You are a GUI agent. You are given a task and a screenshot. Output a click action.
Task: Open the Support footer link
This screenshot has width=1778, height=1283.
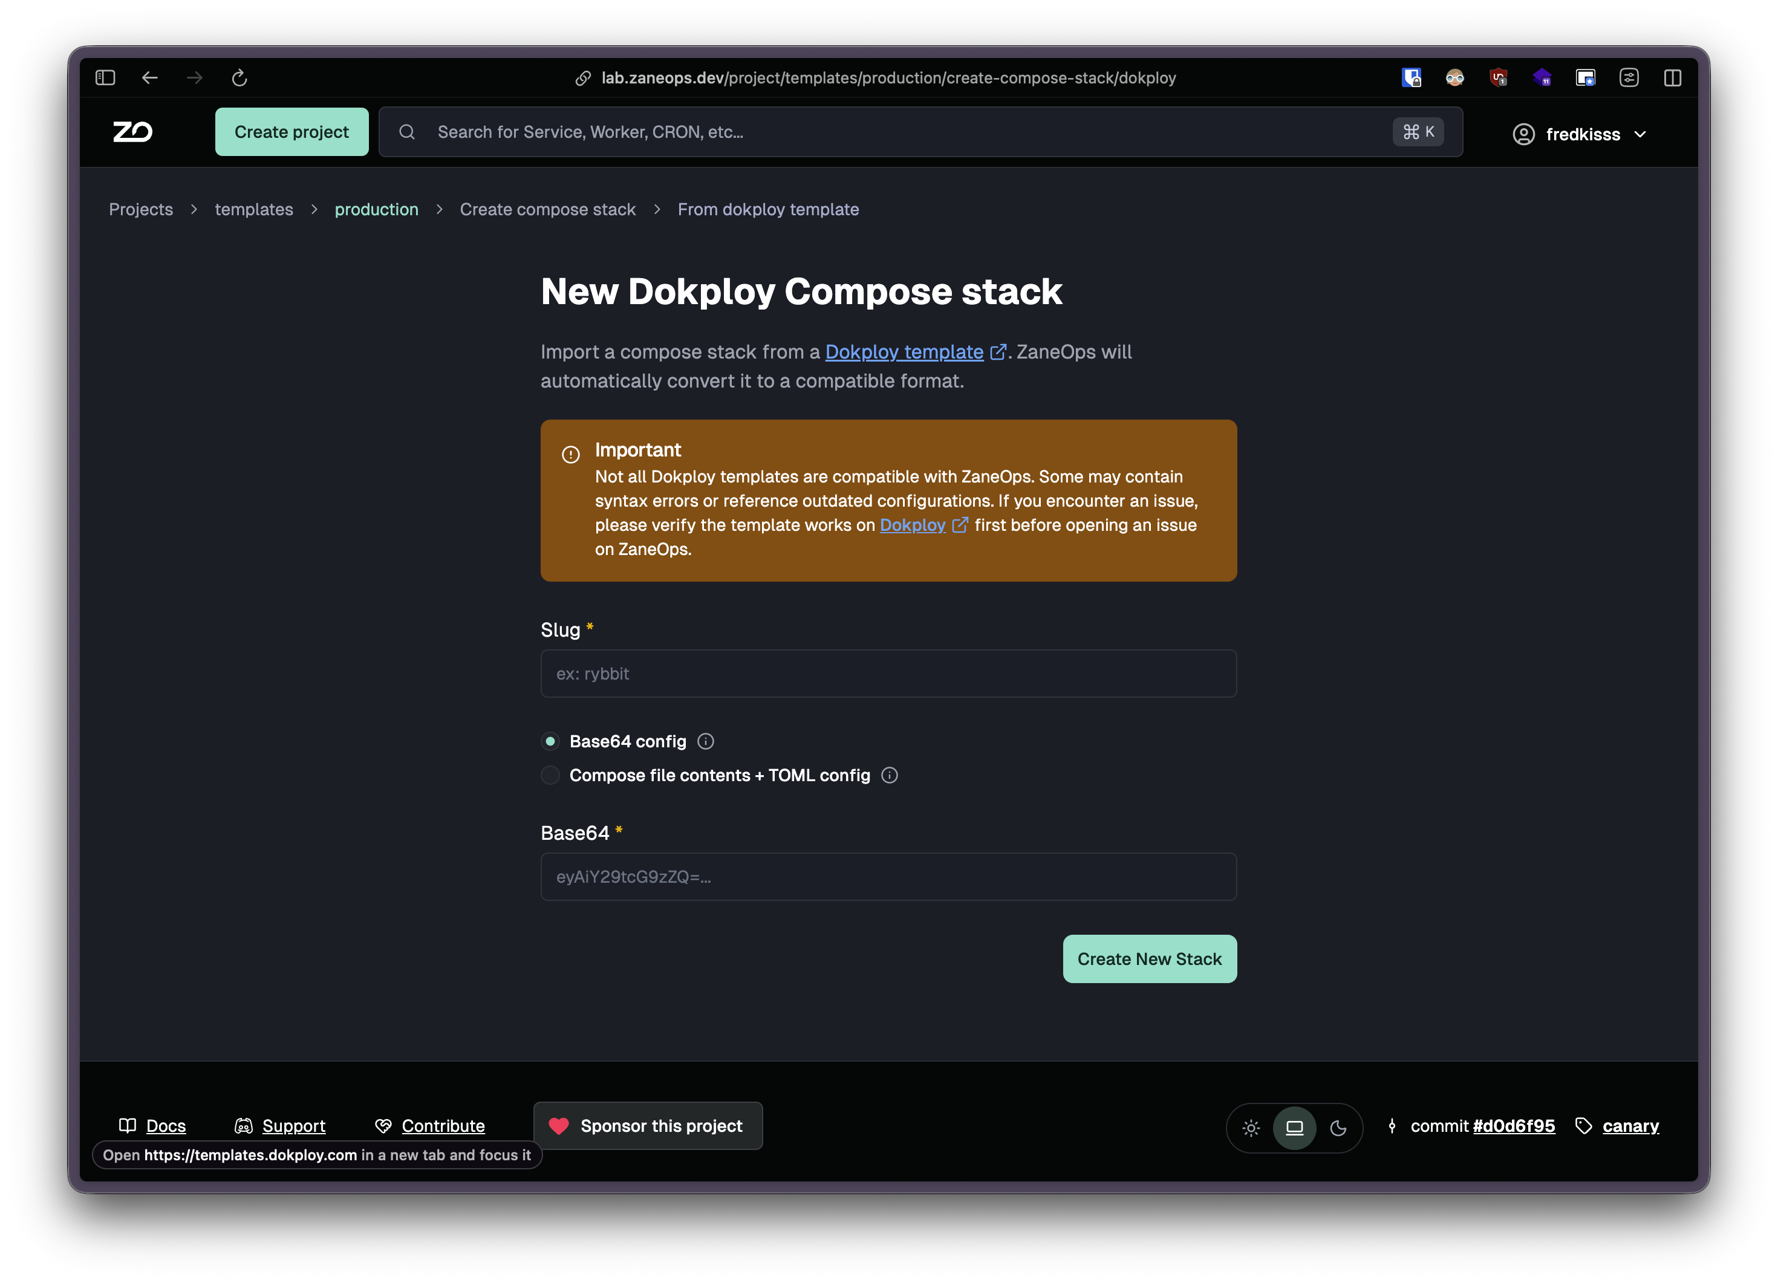point(293,1126)
